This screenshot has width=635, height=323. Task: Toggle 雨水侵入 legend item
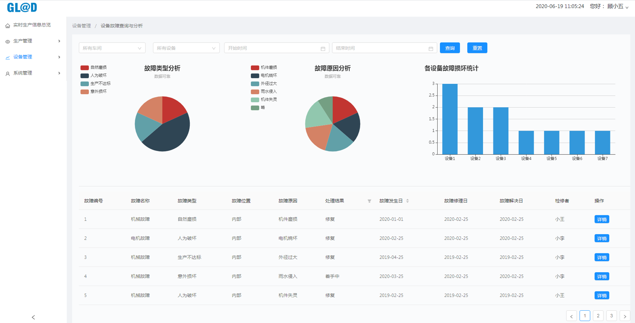[x=264, y=92]
